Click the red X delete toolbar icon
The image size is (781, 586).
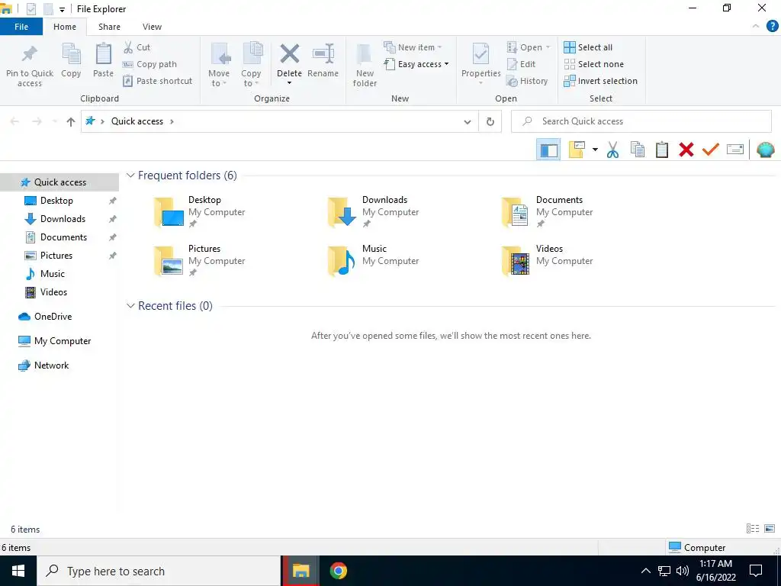pos(686,150)
